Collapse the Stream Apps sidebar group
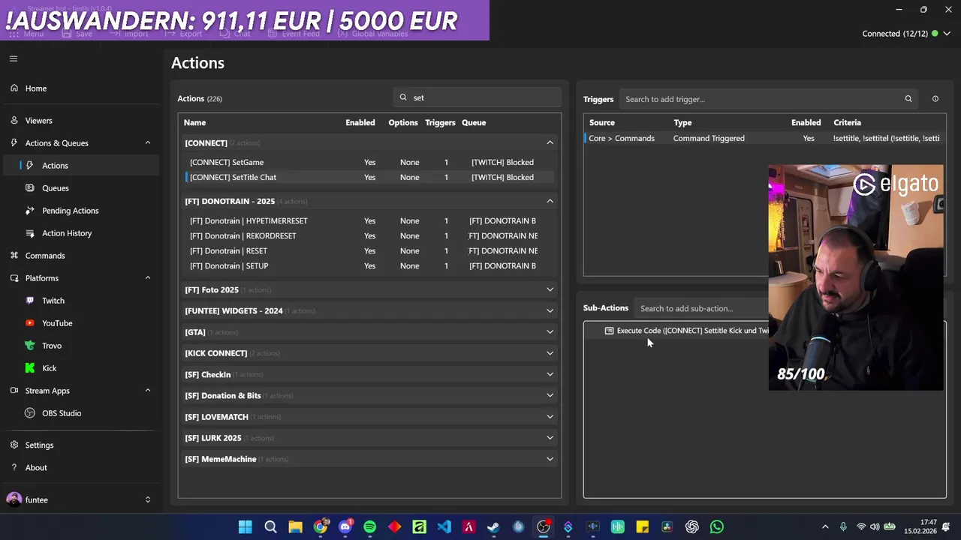 (147, 391)
